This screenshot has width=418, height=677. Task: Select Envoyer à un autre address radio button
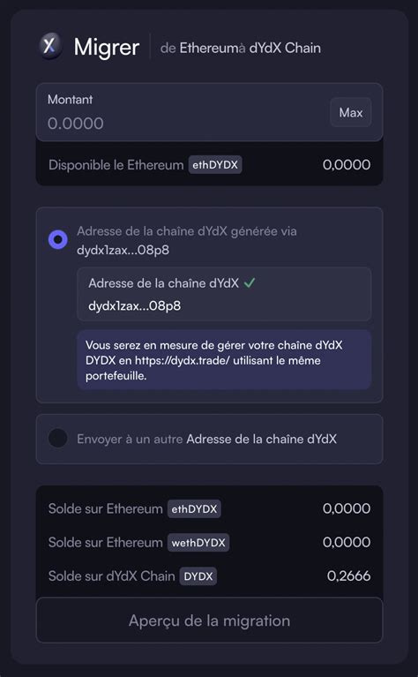58,439
